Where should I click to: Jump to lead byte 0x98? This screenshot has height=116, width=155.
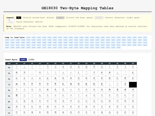(7, 40)
